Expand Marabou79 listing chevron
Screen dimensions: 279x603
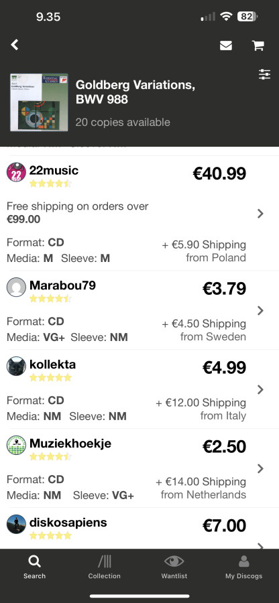pyautogui.click(x=260, y=310)
